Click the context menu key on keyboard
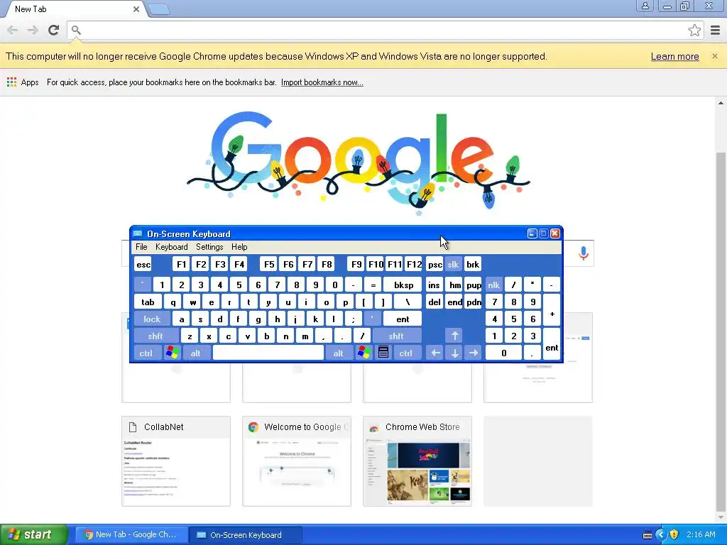This screenshot has width=727, height=545. pyautogui.click(x=383, y=353)
